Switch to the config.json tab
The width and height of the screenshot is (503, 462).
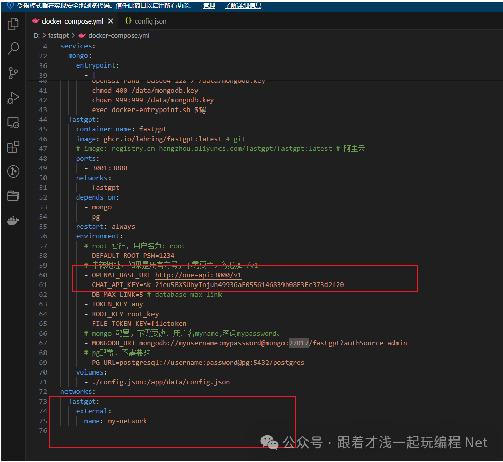pos(149,21)
